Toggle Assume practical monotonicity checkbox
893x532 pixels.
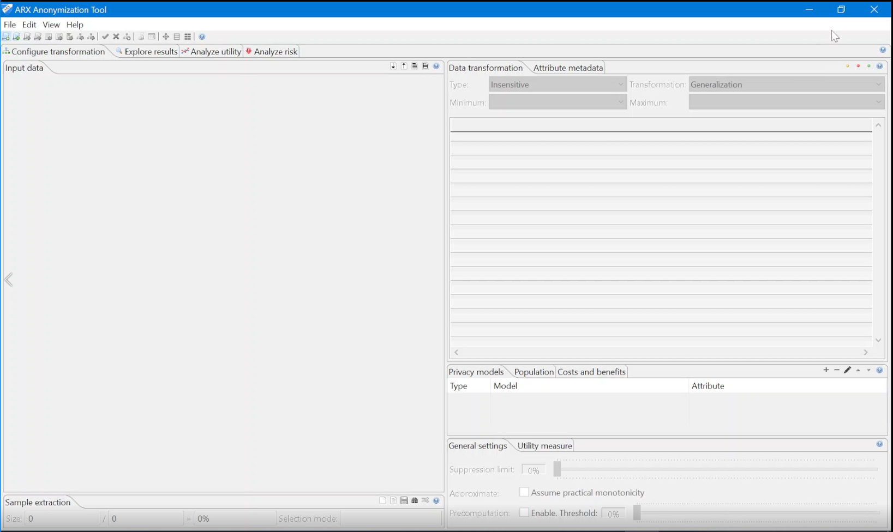(524, 492)
